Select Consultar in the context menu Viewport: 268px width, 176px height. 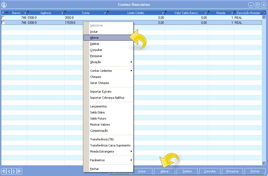click(108, 50)
